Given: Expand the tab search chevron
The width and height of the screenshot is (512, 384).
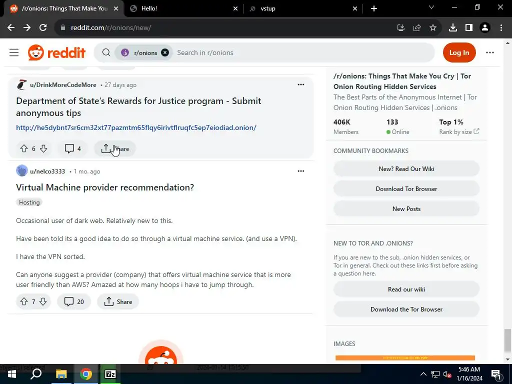Looking at the screenshot, I should (x=431, y=7).
